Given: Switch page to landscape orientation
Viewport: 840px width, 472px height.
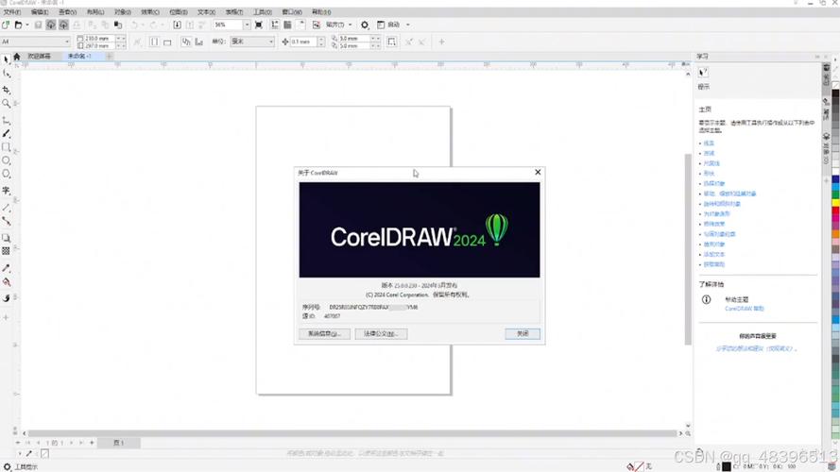Looking at the screenshot, I should coord(167,42).
